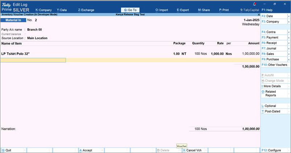Click F2: Date button
Viewport: 291px width, 153px height.
tap(274, 16)
